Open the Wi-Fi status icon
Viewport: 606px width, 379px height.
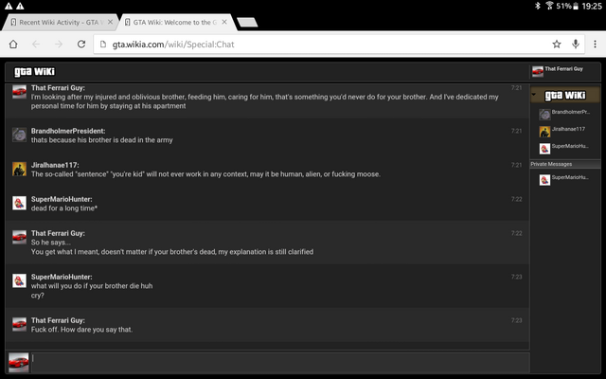click(x=549, y=6)
